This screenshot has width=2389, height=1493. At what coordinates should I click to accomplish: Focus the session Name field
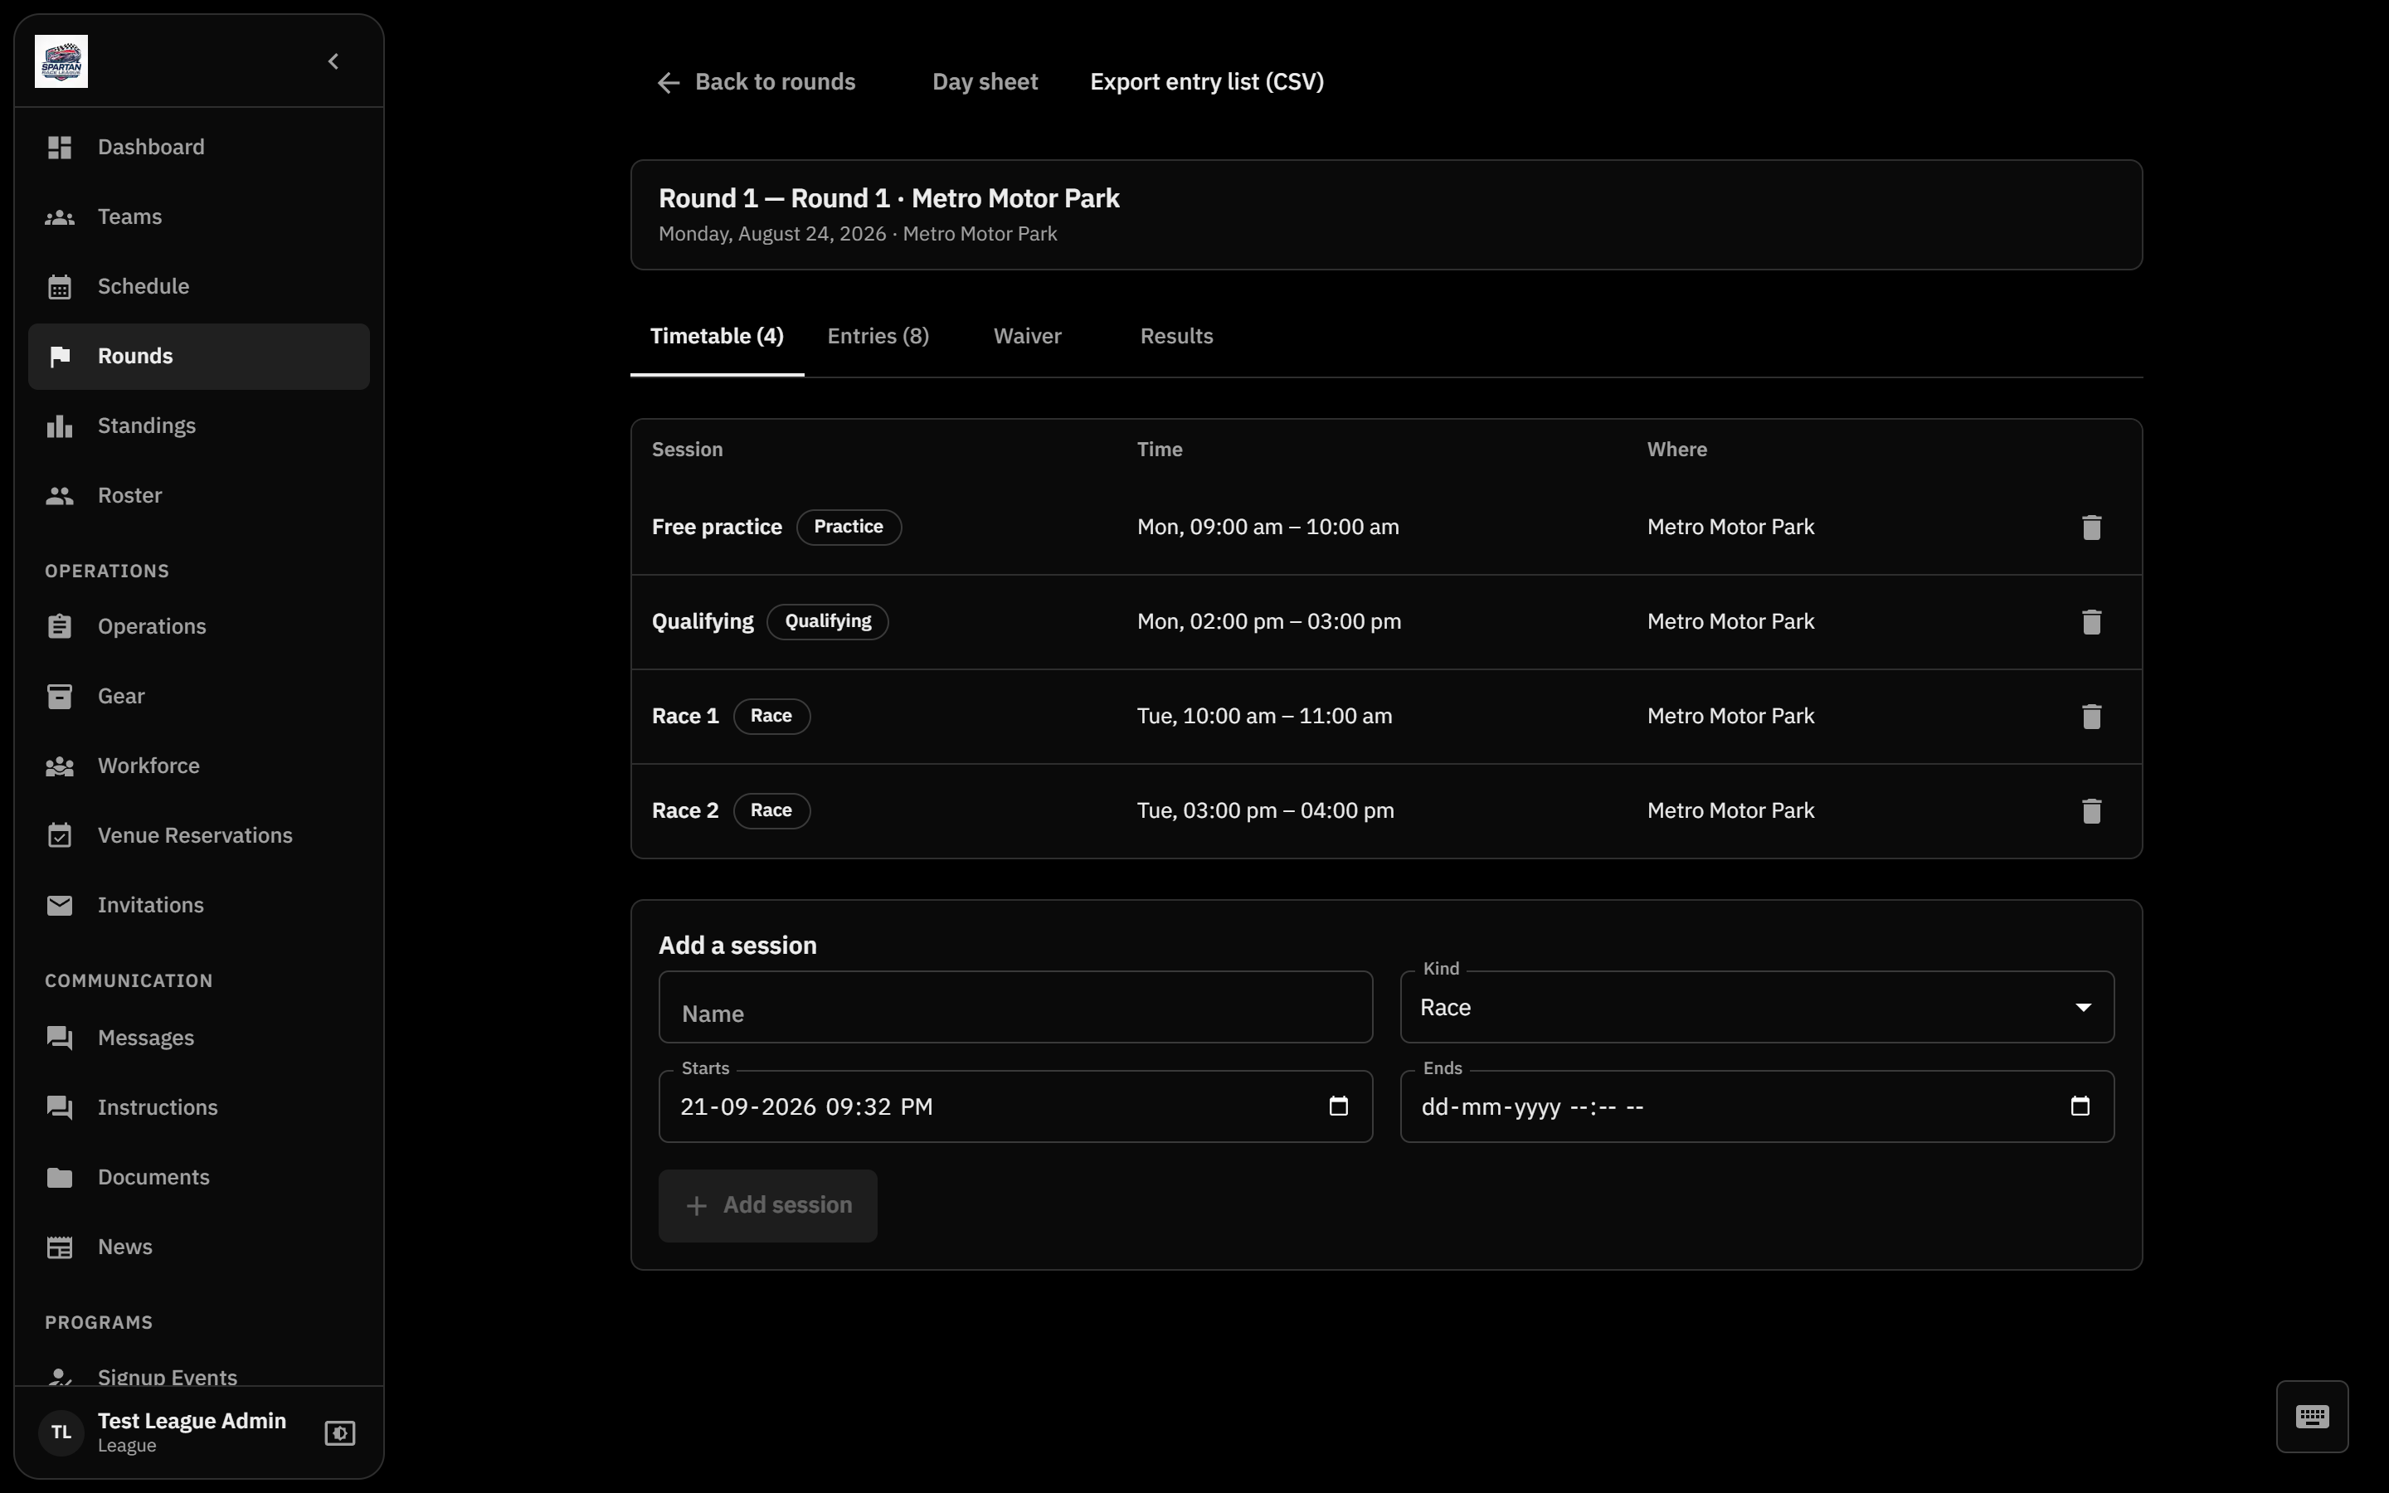coord(1014,1007)
